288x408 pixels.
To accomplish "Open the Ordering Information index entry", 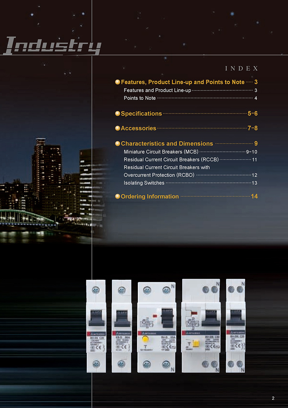I will [150, 196].
